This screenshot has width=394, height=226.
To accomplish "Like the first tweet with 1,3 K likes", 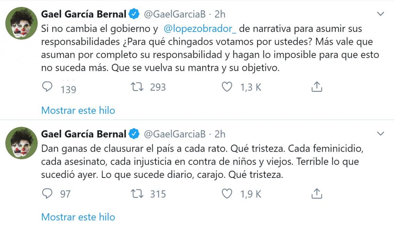I will [227, 87].
